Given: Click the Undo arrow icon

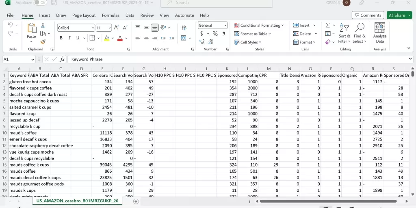Looking at the screenshot, I should (x=10, y=25).
